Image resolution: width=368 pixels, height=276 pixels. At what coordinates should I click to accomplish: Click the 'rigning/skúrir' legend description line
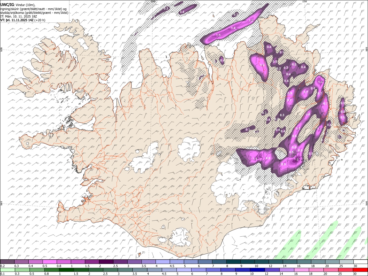point(34,9)
